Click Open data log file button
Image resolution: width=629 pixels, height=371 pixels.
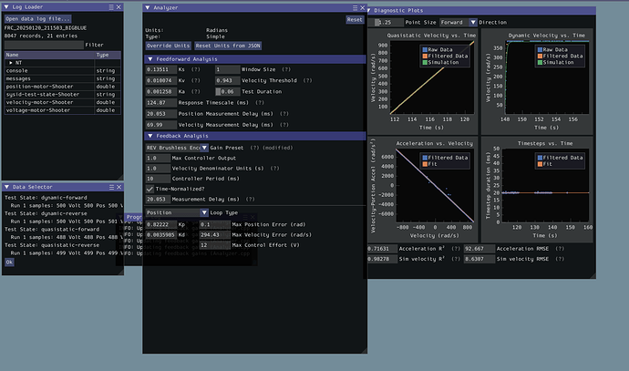coord(37,19)
